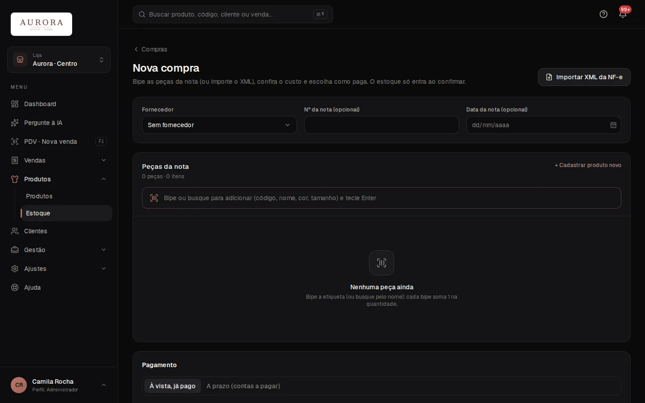Screen dimensions: 645x403
Task: Open the Fornecedor dropdown
Action: [219, 125]
